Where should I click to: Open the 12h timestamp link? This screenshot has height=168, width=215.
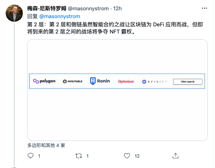tap(117, 9)
